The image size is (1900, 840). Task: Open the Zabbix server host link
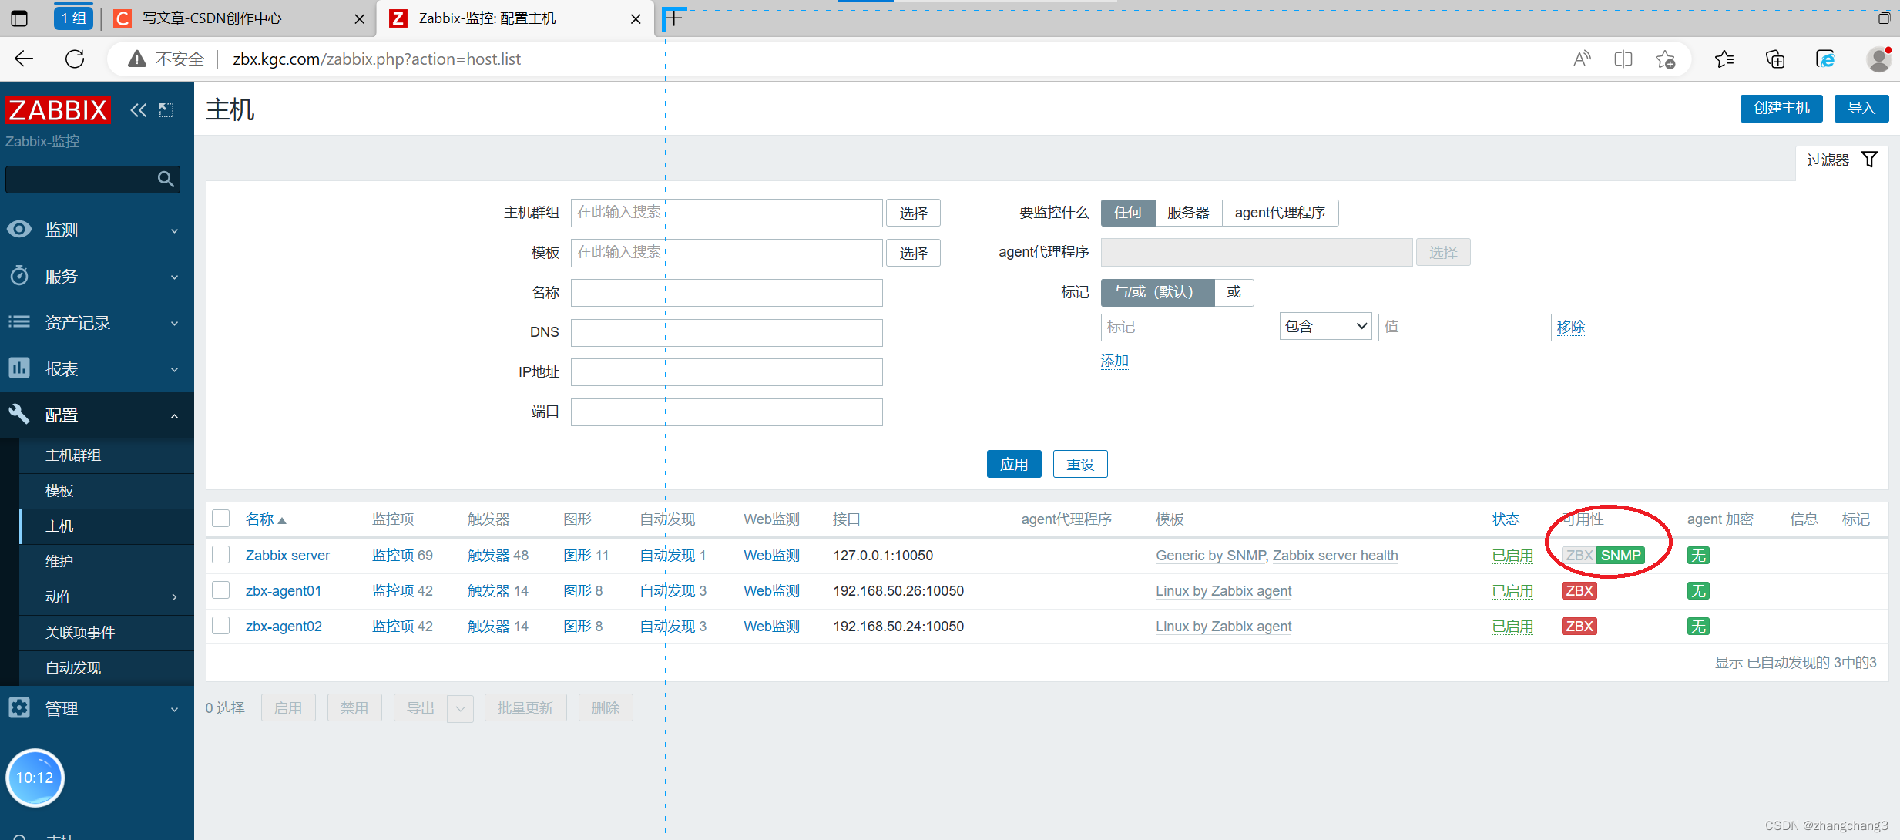click(x=287, y=556)
